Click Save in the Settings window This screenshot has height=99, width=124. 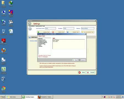pyautogui.click(x=82, y=72)
